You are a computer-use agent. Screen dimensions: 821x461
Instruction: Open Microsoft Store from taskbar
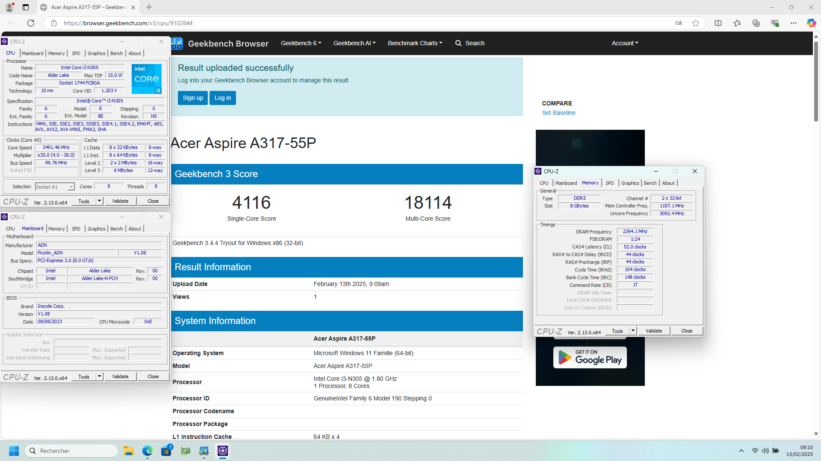point(166,451)
